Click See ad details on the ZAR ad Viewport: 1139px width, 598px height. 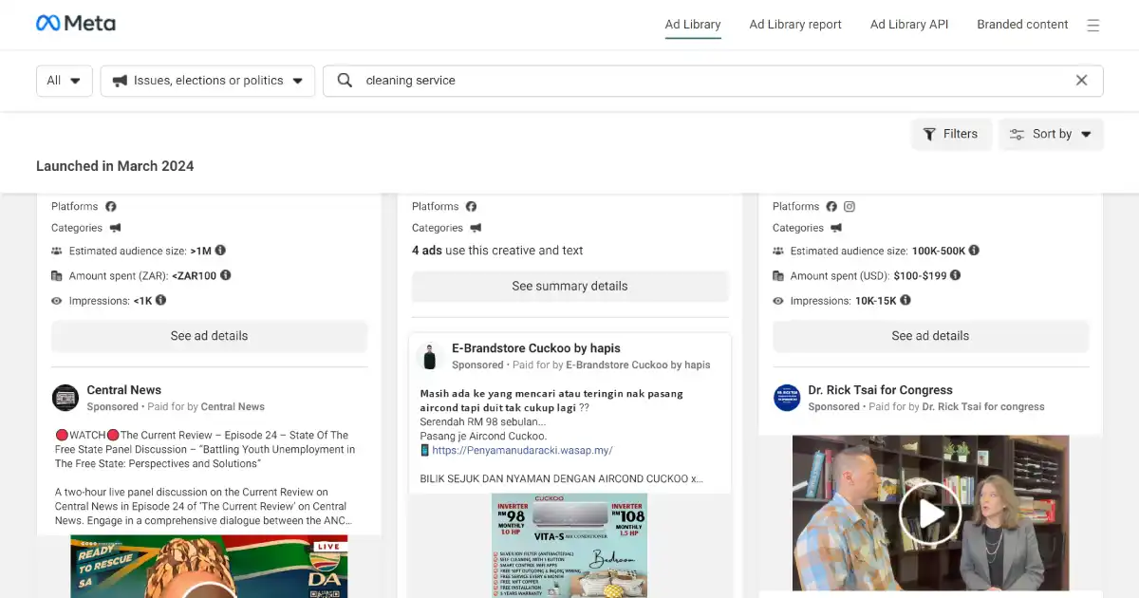[x=209, y=336]
